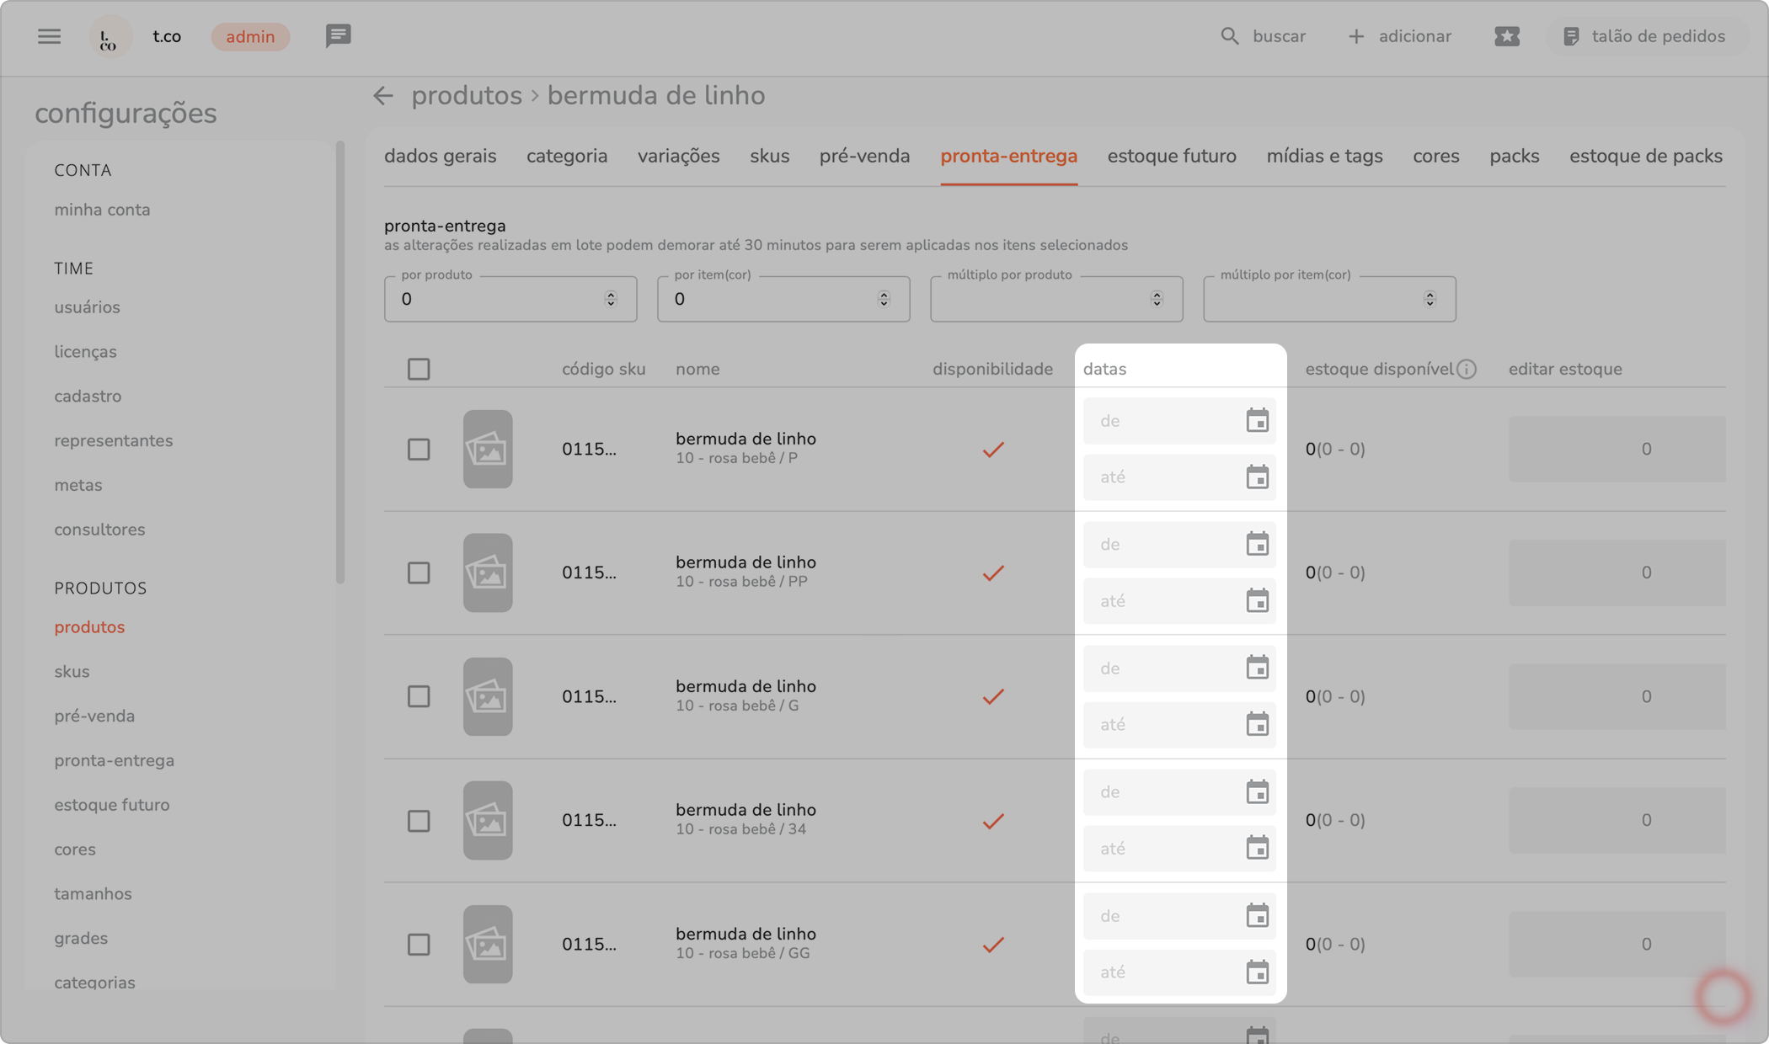Viewport: 1769px width, 1044px height.
Task: Open 'de' calendar icon for size P row
Action: 1257,420
